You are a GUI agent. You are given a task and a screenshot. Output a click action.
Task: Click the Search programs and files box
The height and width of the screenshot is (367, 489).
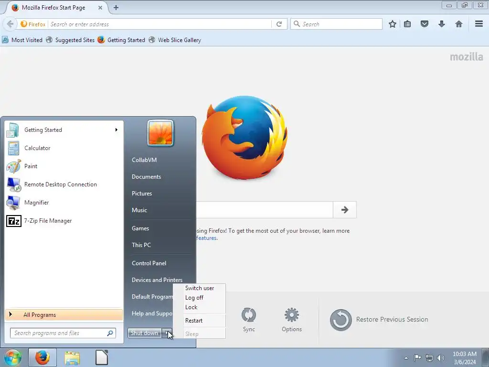tap(63, 333)
